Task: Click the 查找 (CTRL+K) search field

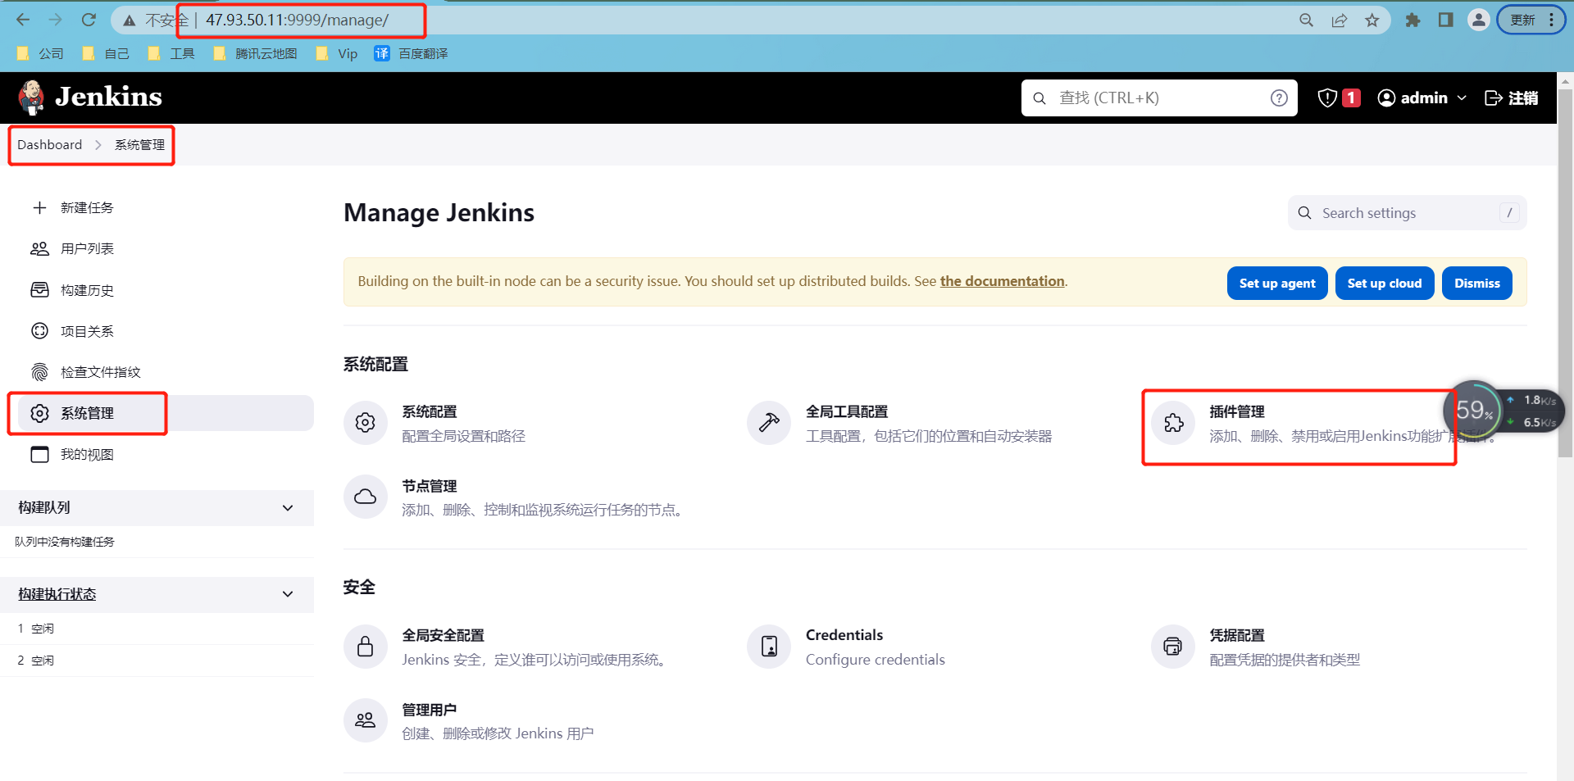Action: (1158, 98)
